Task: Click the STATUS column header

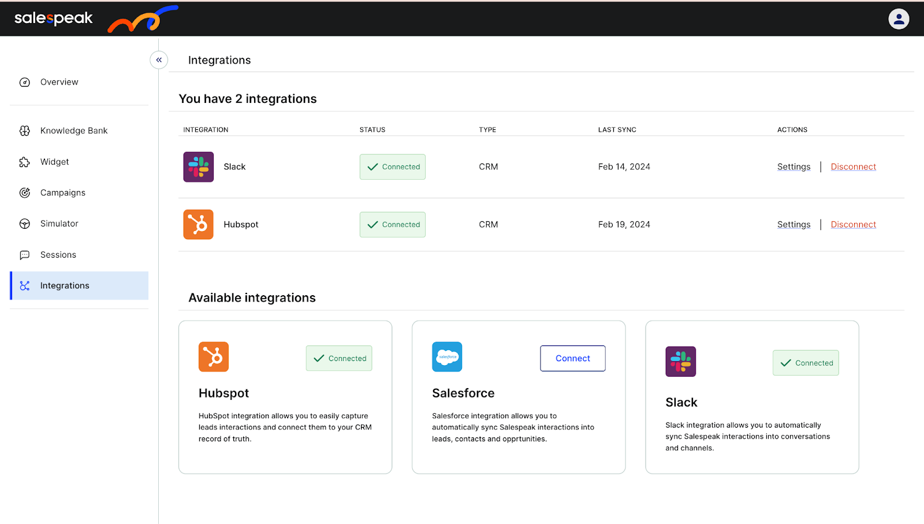Action: 372,129
